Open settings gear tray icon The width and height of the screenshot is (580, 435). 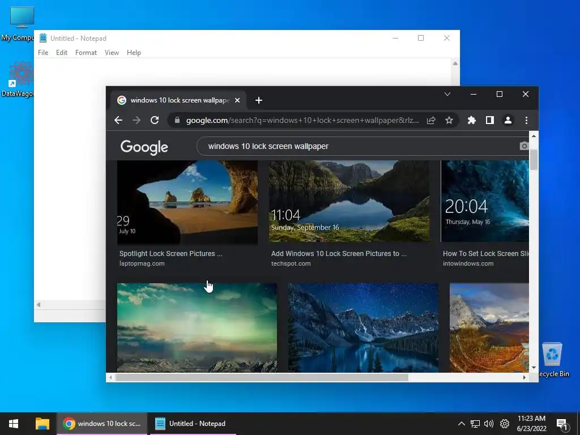point(505,424)
